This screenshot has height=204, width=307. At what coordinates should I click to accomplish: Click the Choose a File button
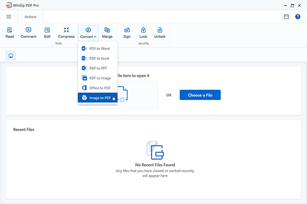tap(200, 95)
